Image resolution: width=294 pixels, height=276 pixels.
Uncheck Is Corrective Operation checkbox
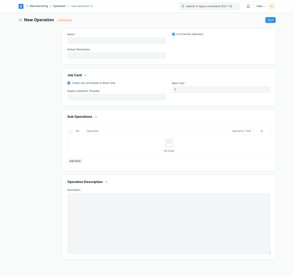tap(174, 34)
